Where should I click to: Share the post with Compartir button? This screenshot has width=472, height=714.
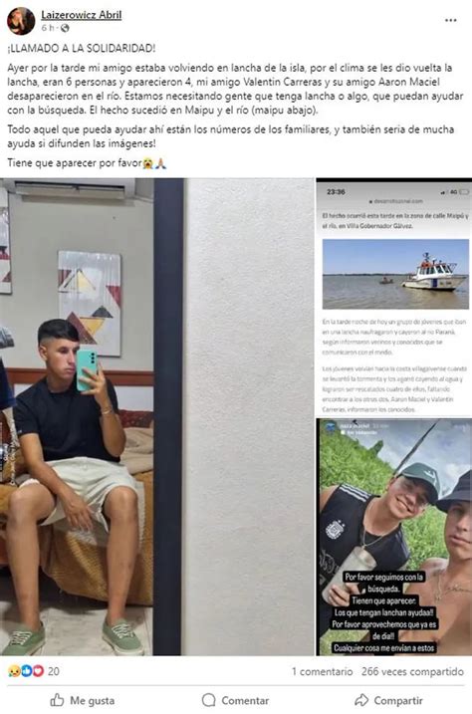388,700
